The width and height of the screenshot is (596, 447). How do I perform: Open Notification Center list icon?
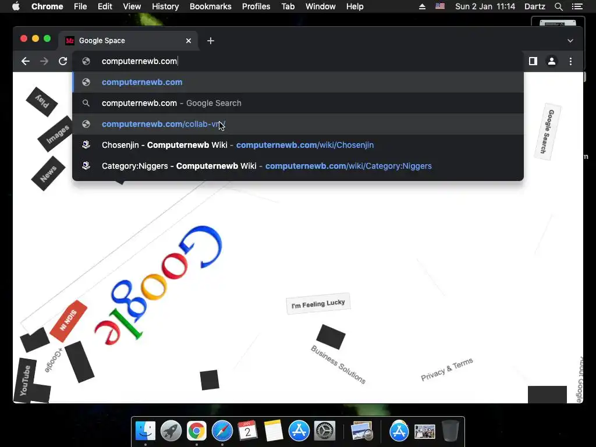click(x=577, y=6)
